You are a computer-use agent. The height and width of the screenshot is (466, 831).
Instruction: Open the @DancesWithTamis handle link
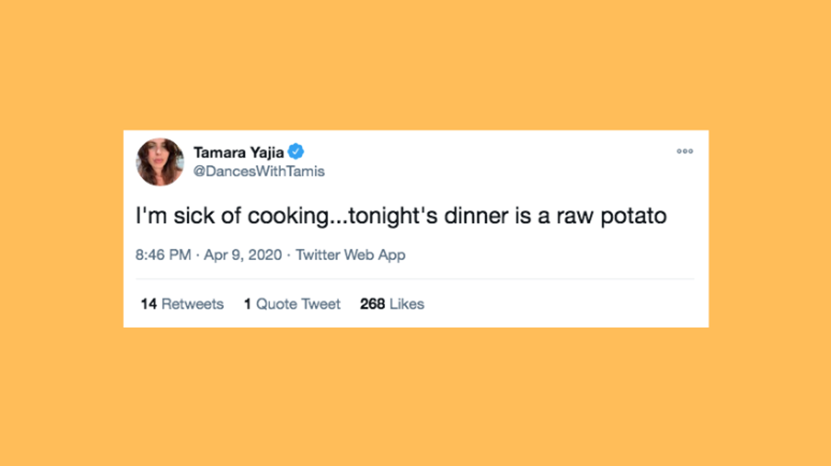[x=259, y=171]
